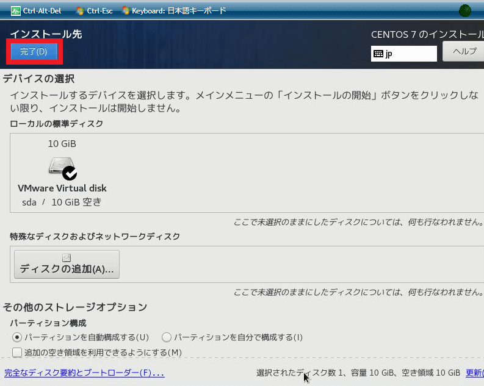Enable 追加の空き領域を利用できるようにする(M) checkbox
The height and width of the screenshot is (386, 484).
tap(17, 352)
